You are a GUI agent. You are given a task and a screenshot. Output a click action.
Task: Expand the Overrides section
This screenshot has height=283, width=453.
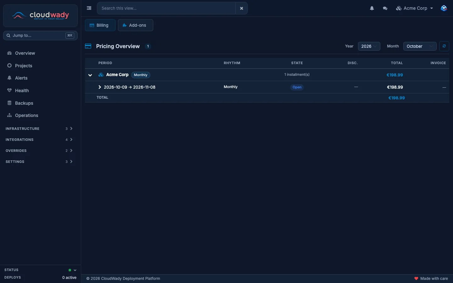39,151
